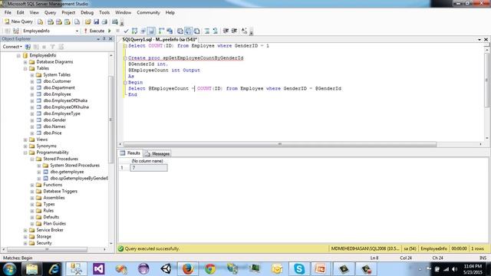Click the Object Explorer vertical scrollbar
Image resolution: width=491 pixels, height=276 pixels.
coord(110,119)
